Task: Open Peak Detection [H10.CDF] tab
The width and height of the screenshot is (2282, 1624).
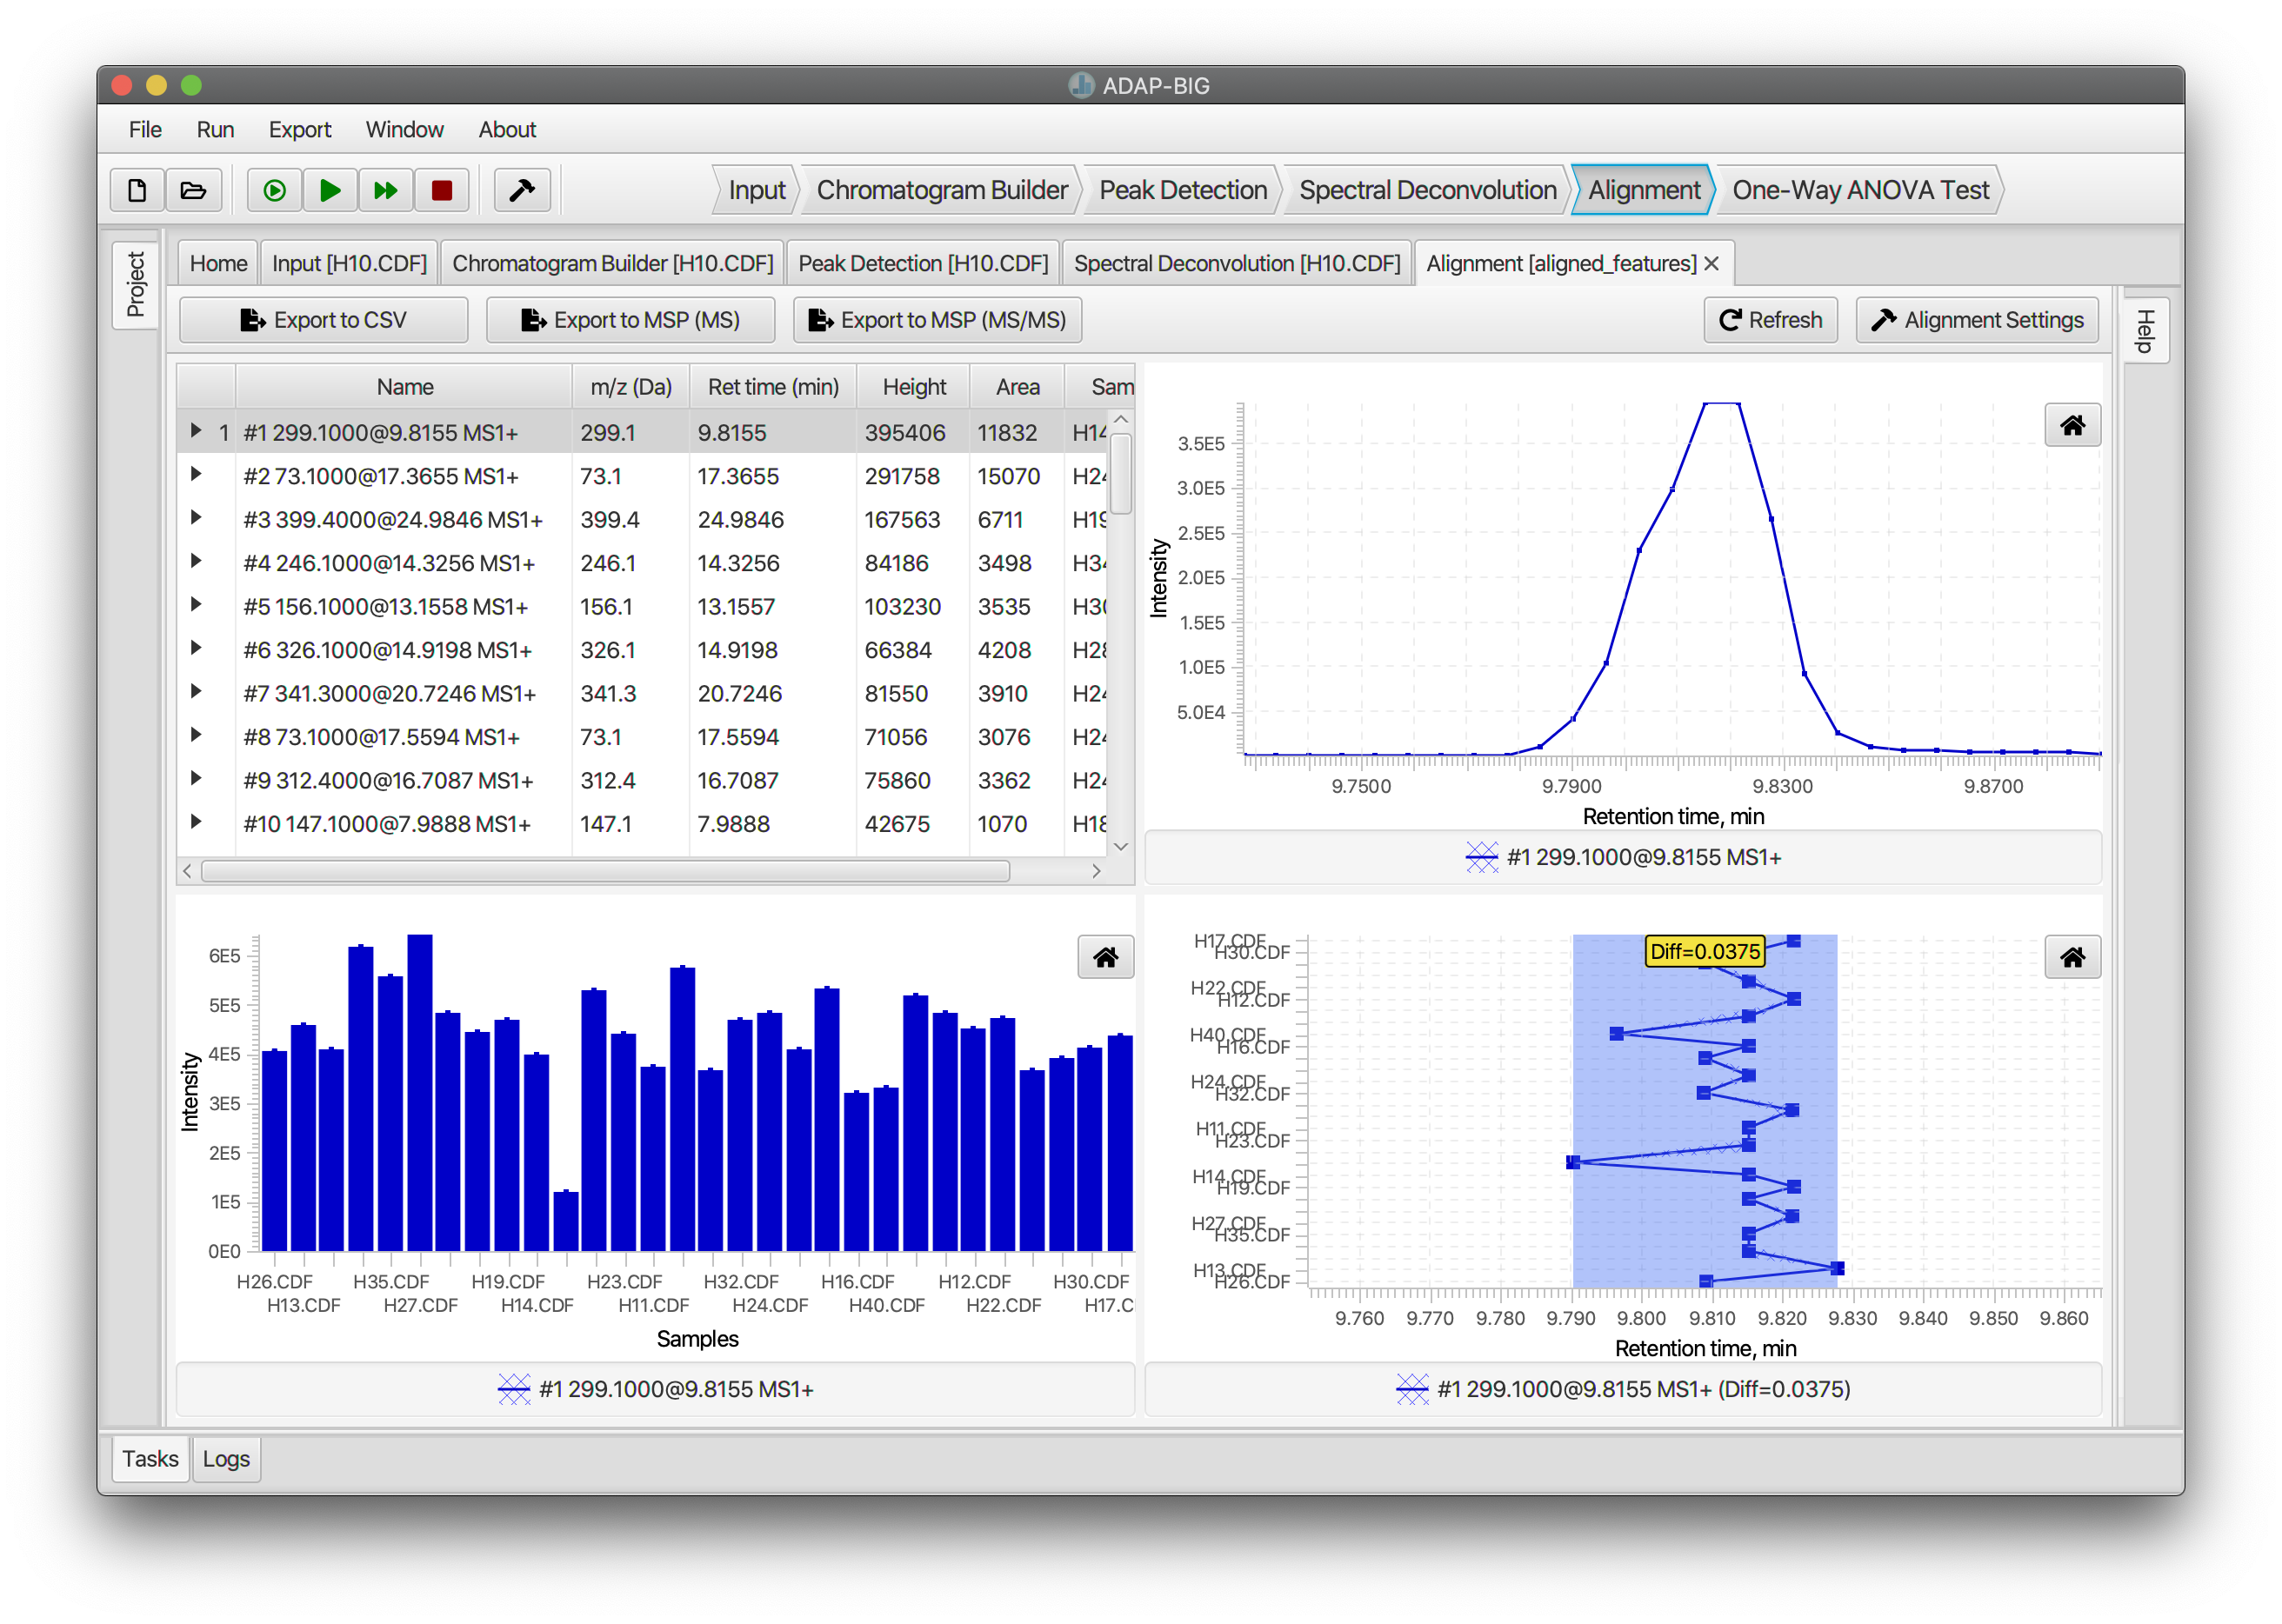Action: pyautogui.click(x=923, y=263)
